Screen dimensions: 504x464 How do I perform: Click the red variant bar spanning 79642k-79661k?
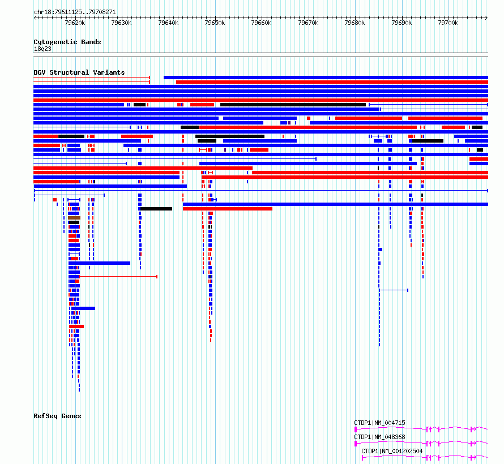[228, 209]
